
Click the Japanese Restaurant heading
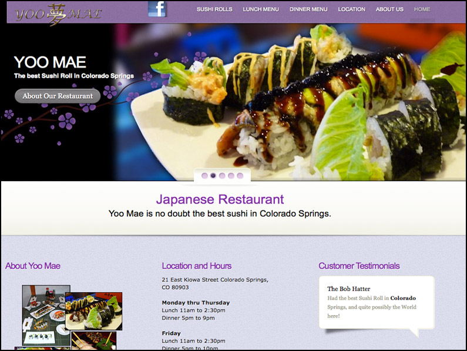(220, 199)
